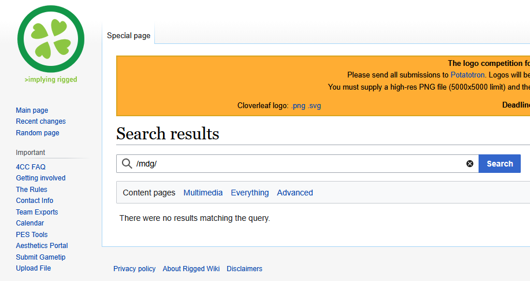Switch to Everything search profile

(250, 193)
